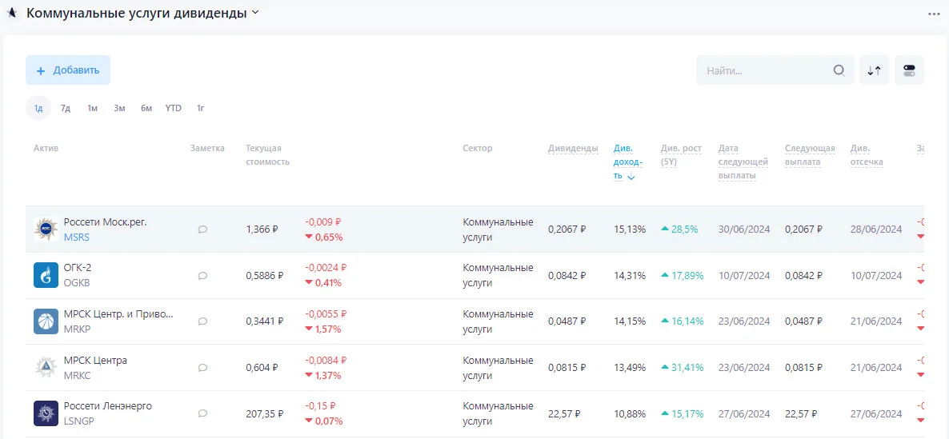Click the Добавить button

click(68, 70)
